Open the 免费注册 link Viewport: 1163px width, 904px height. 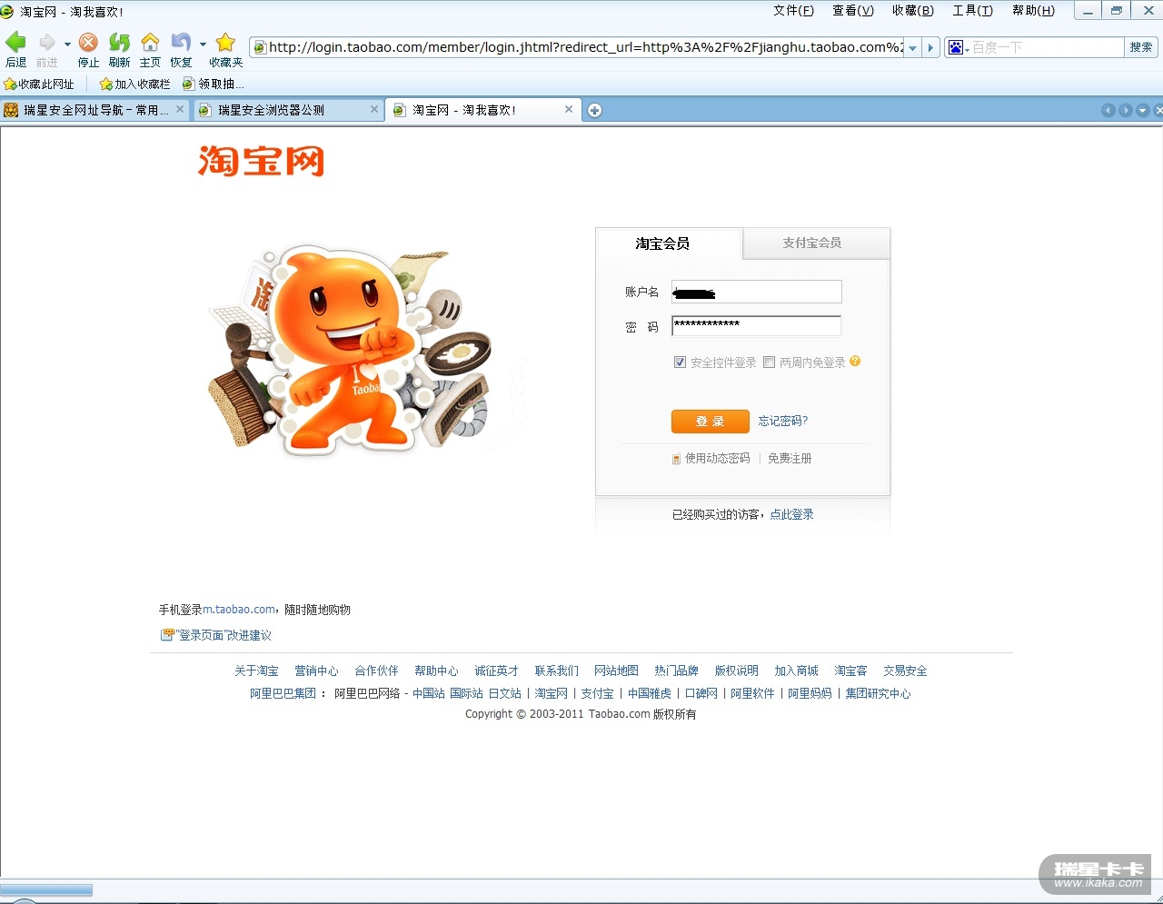(x=790, y=459)
